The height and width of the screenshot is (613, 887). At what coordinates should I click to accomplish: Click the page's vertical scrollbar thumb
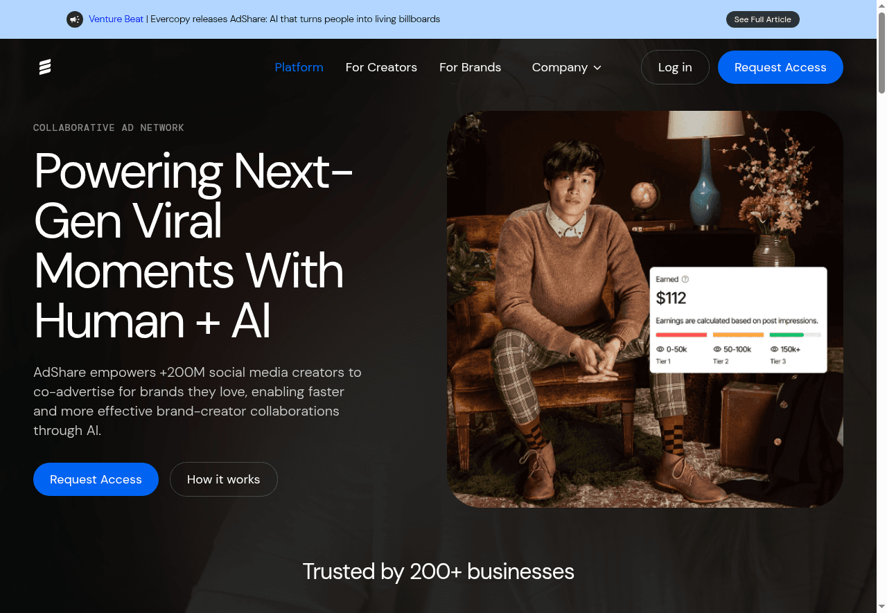point(881,52)
